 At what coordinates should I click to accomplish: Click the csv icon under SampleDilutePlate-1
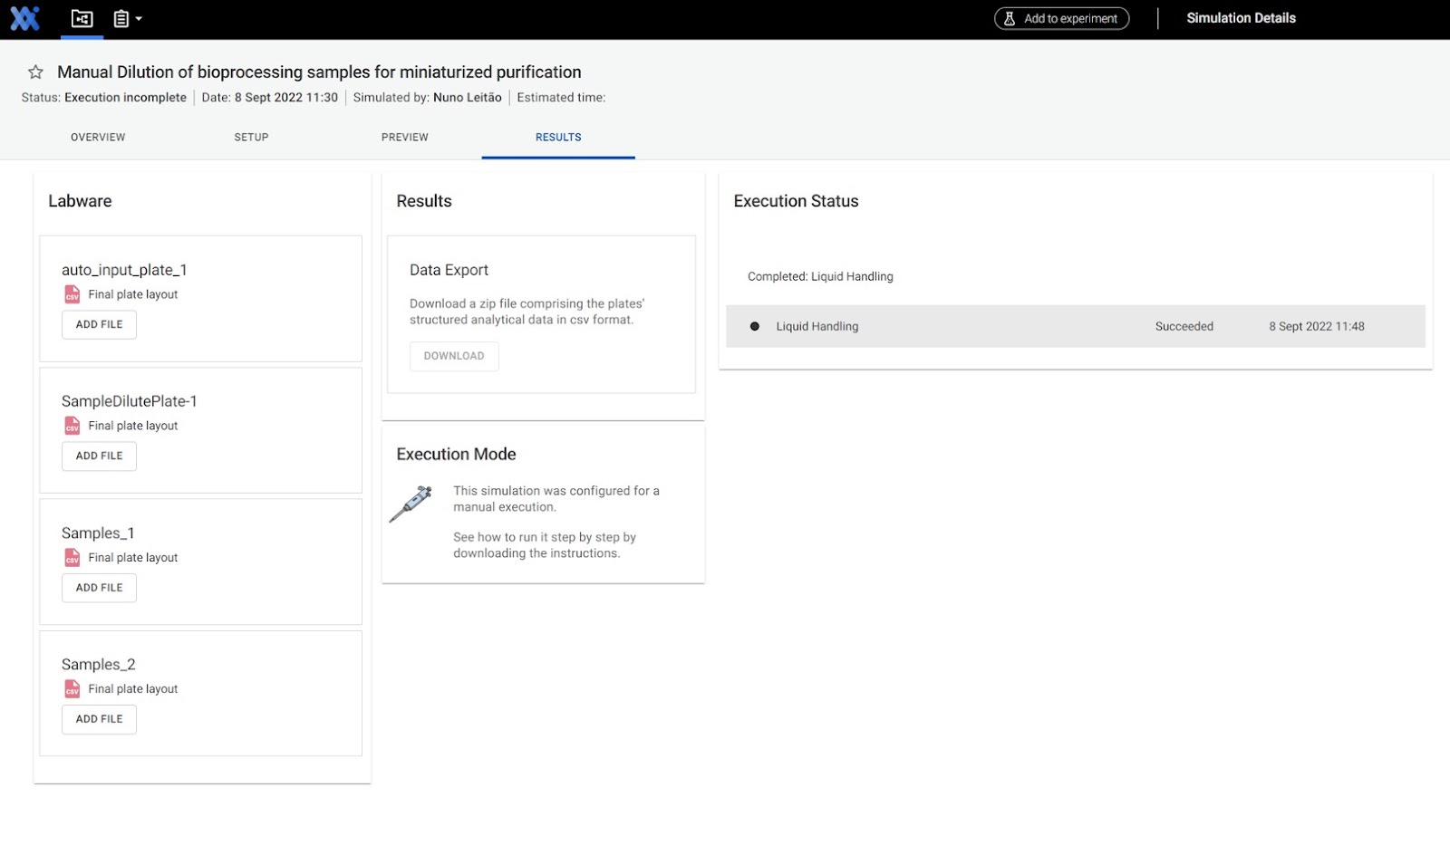tap(72, 426)
